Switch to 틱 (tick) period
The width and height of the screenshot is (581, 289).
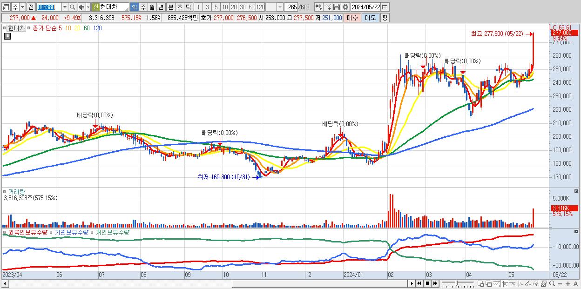coord(188,7)
